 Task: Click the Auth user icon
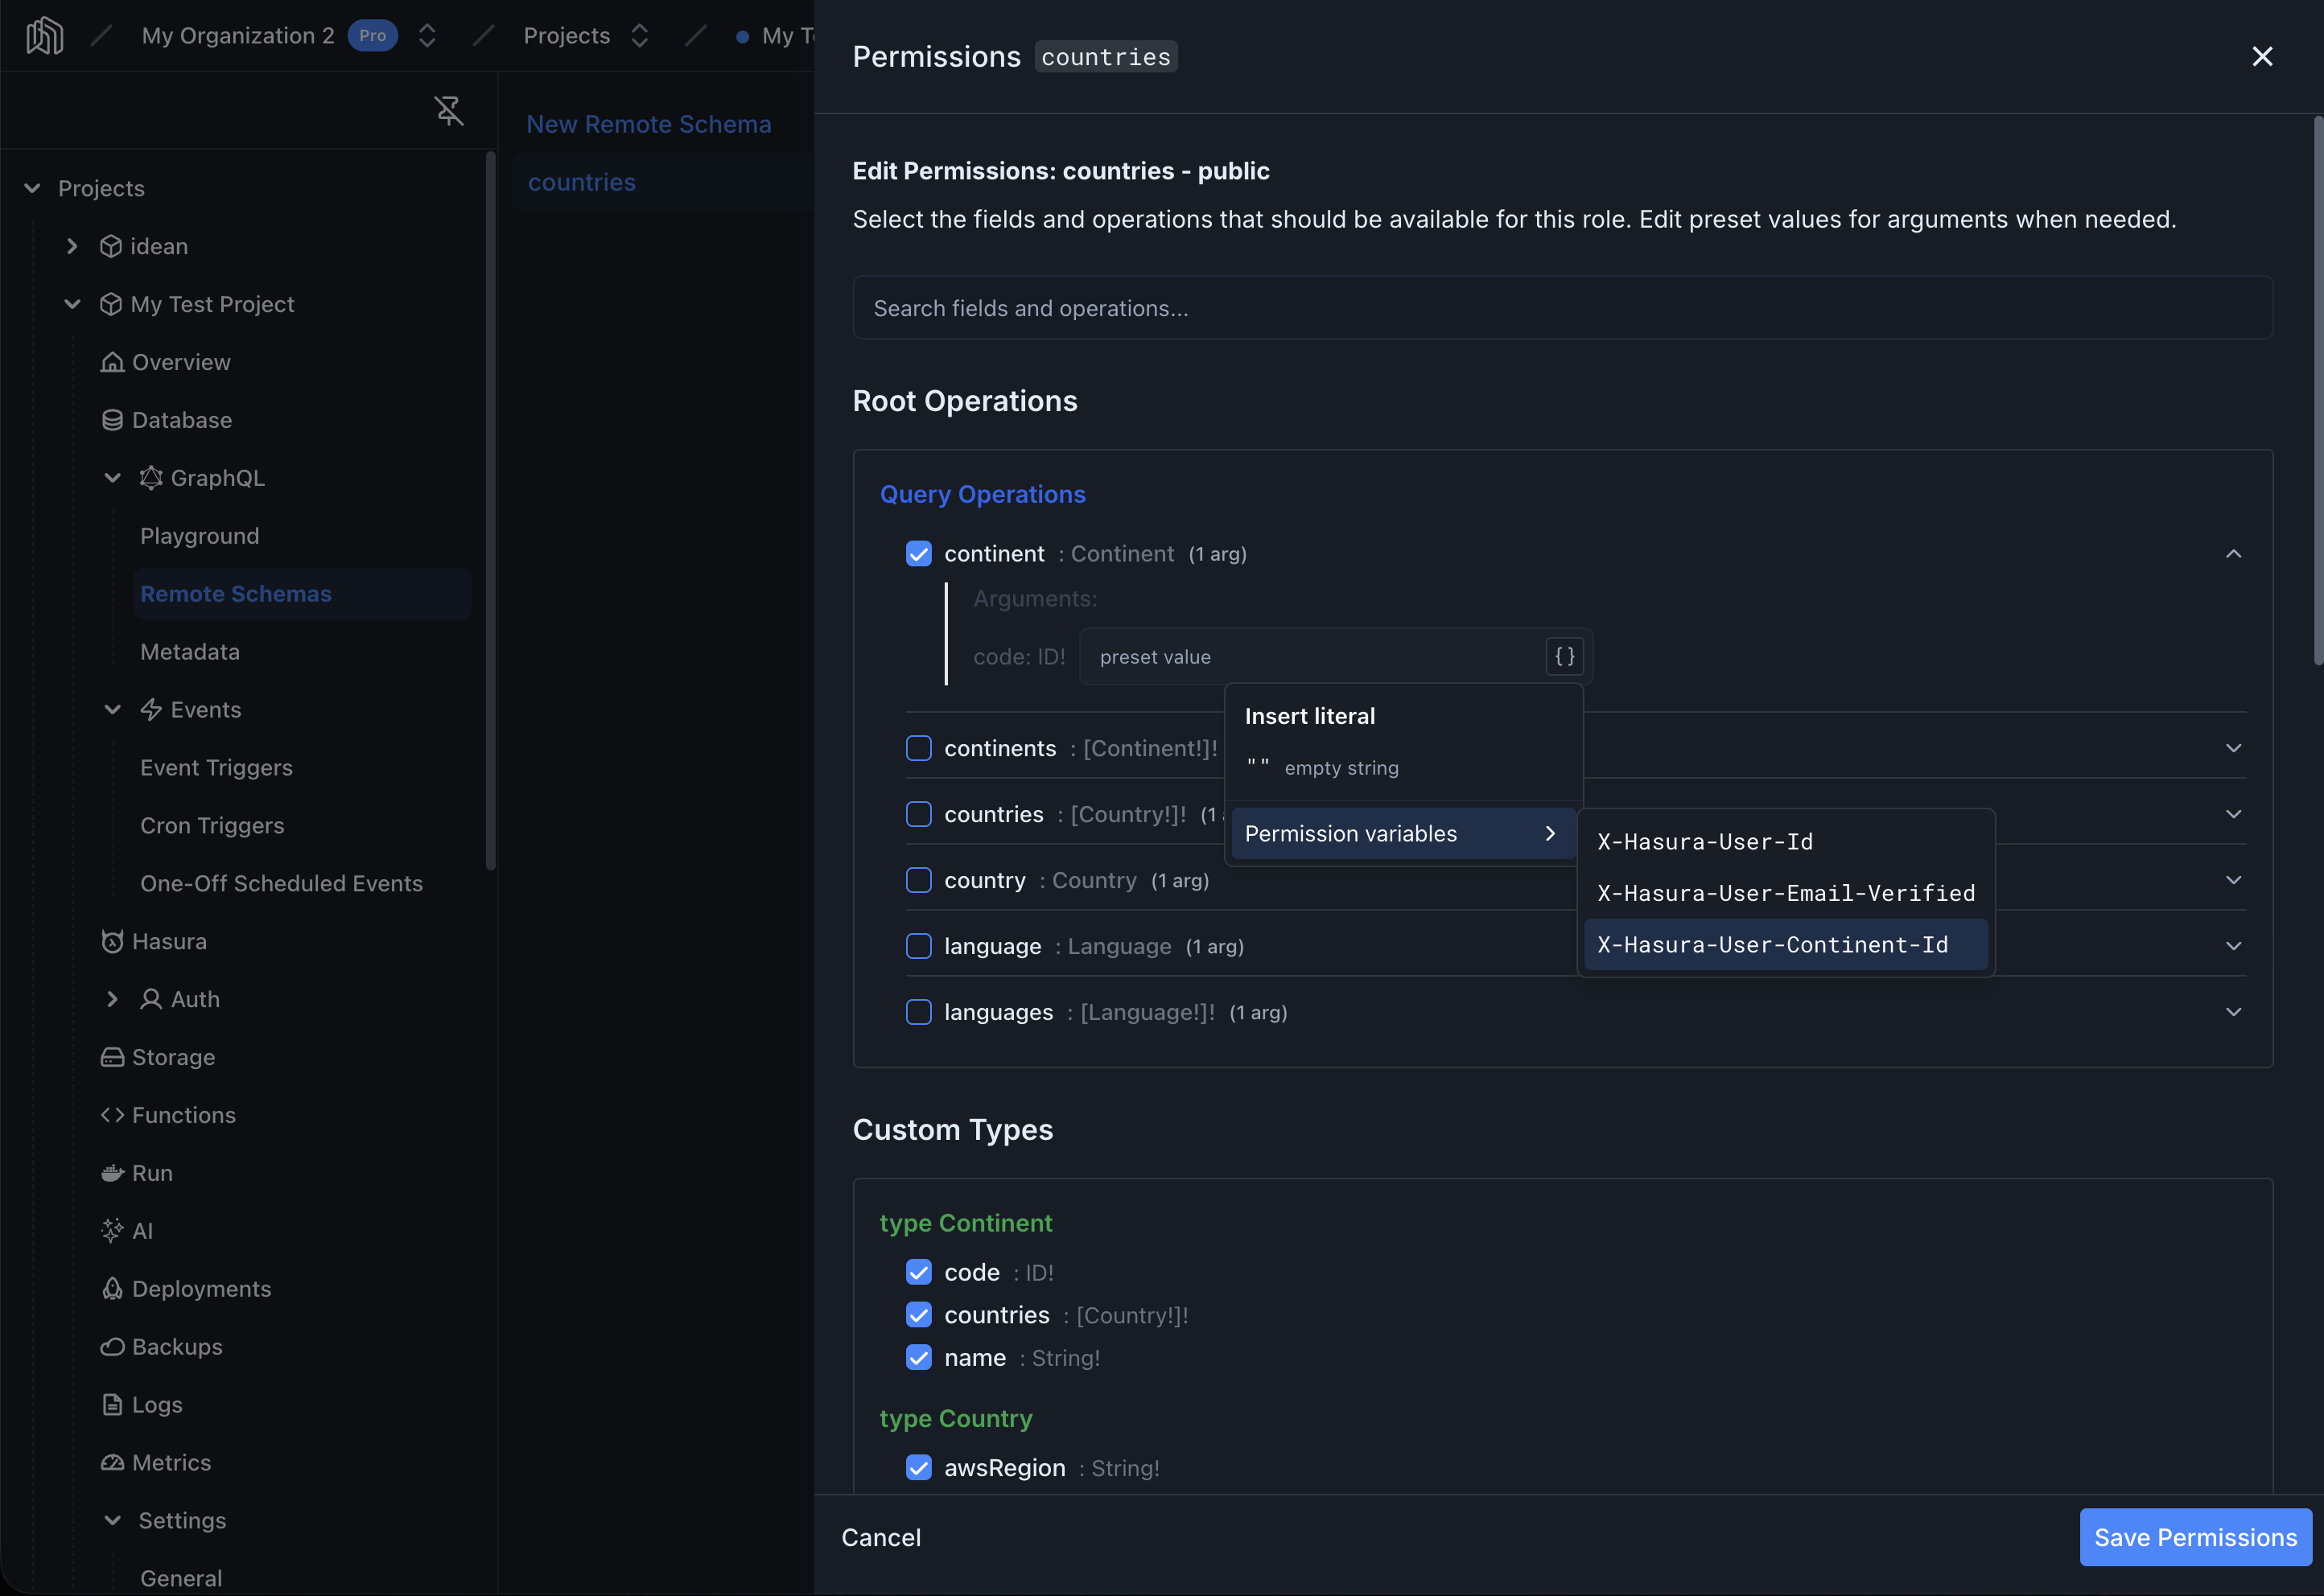tap(151, 1000)
